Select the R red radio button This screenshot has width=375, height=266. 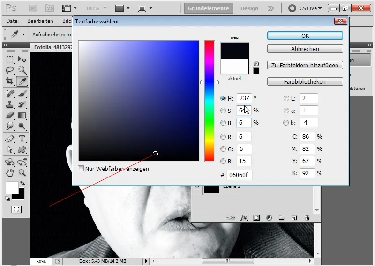(x=223, y=137)
